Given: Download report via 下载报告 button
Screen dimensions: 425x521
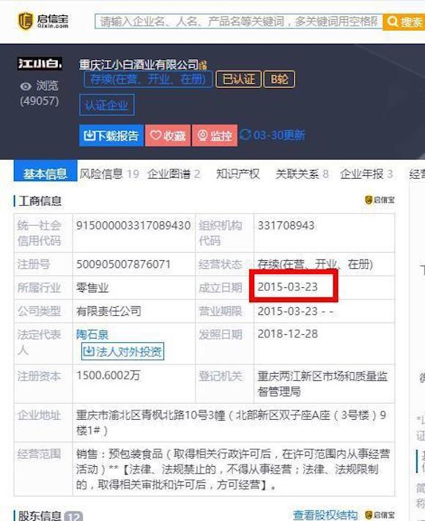Looking at the screenshot, I should click(x=111, y=136).
